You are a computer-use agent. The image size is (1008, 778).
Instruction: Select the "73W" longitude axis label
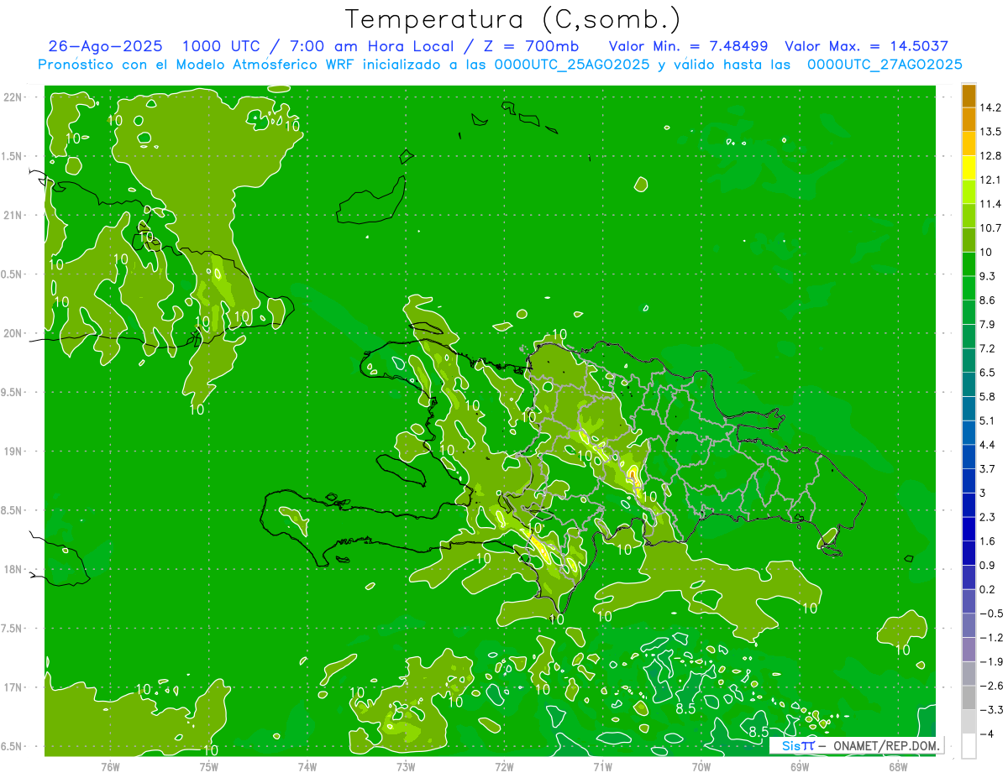(x=406, y=766)
